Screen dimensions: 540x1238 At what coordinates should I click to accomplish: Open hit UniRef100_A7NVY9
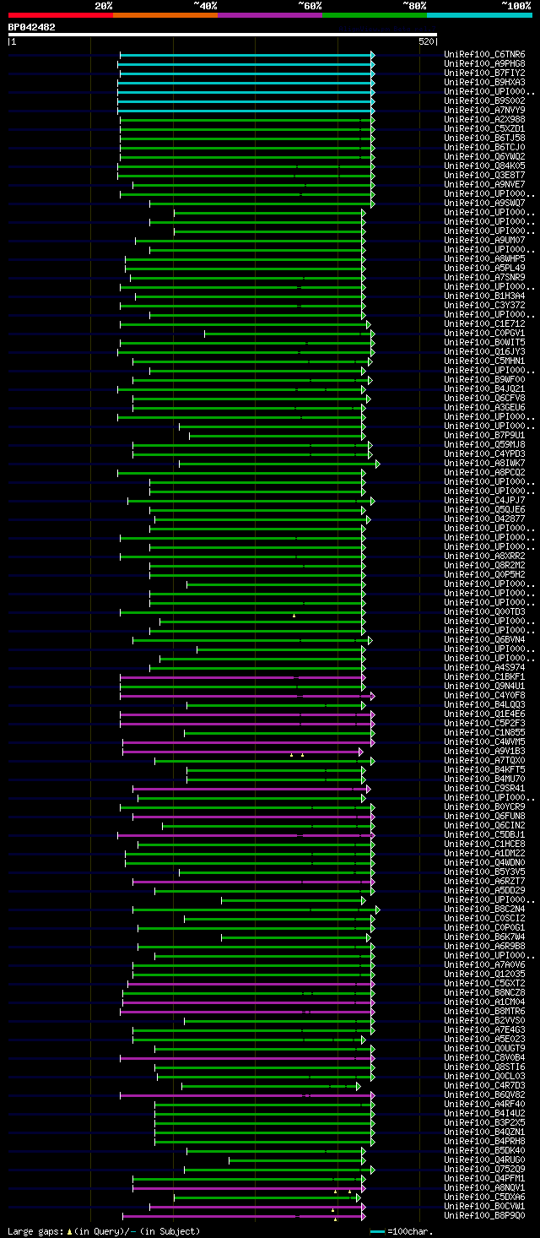point(484,111)
